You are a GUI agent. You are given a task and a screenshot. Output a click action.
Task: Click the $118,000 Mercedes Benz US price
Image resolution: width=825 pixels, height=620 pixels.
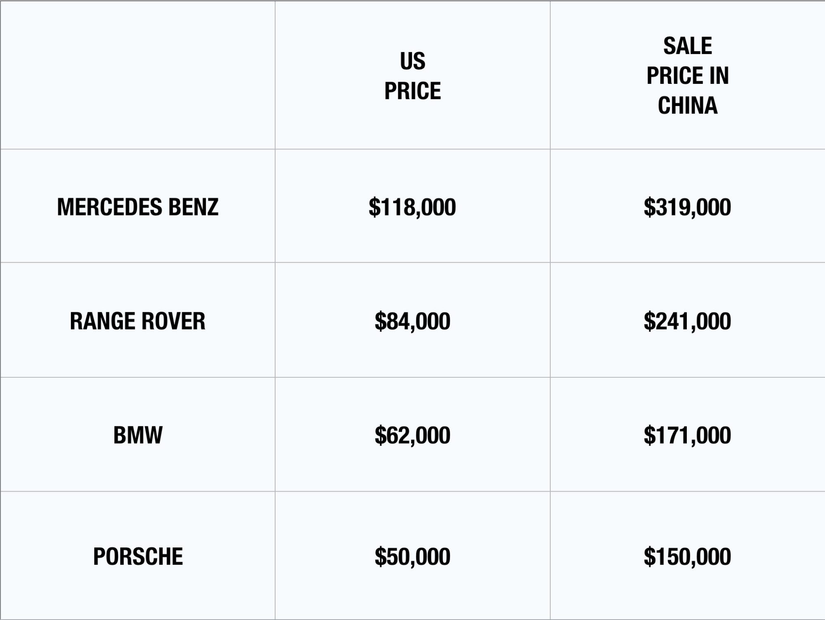tap(412, 207)
